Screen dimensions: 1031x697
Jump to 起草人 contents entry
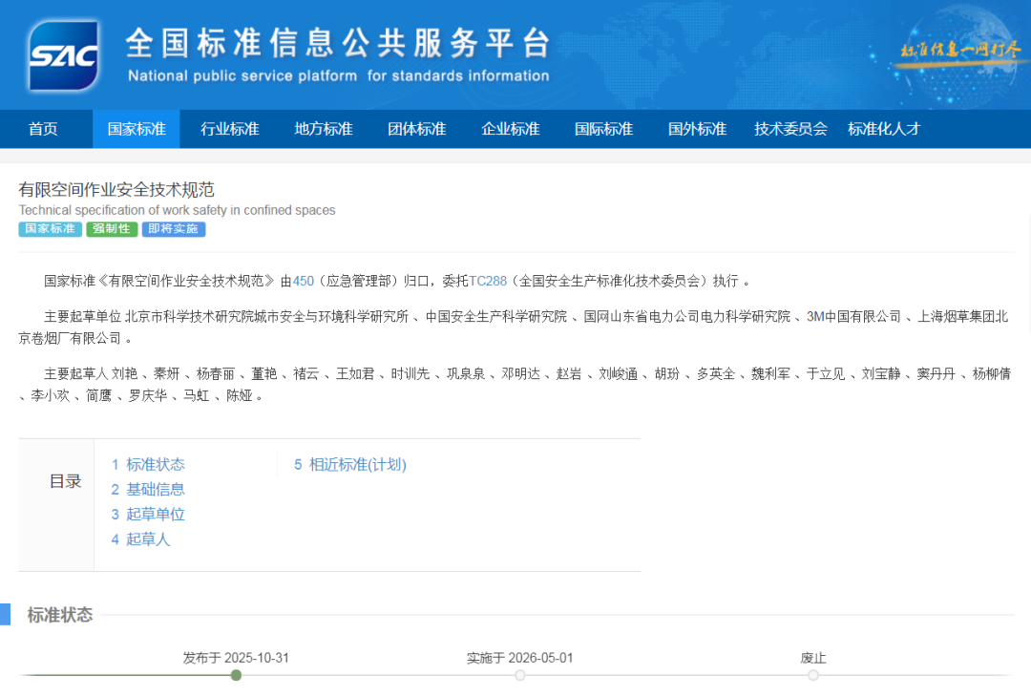pos(140,539)
